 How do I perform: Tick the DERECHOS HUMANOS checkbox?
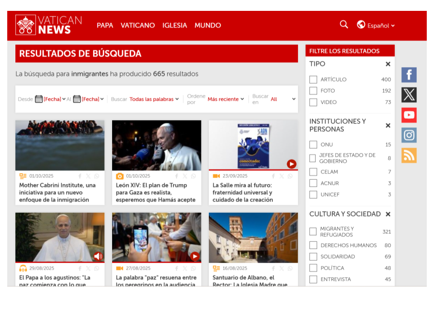(x=313, y=245)
